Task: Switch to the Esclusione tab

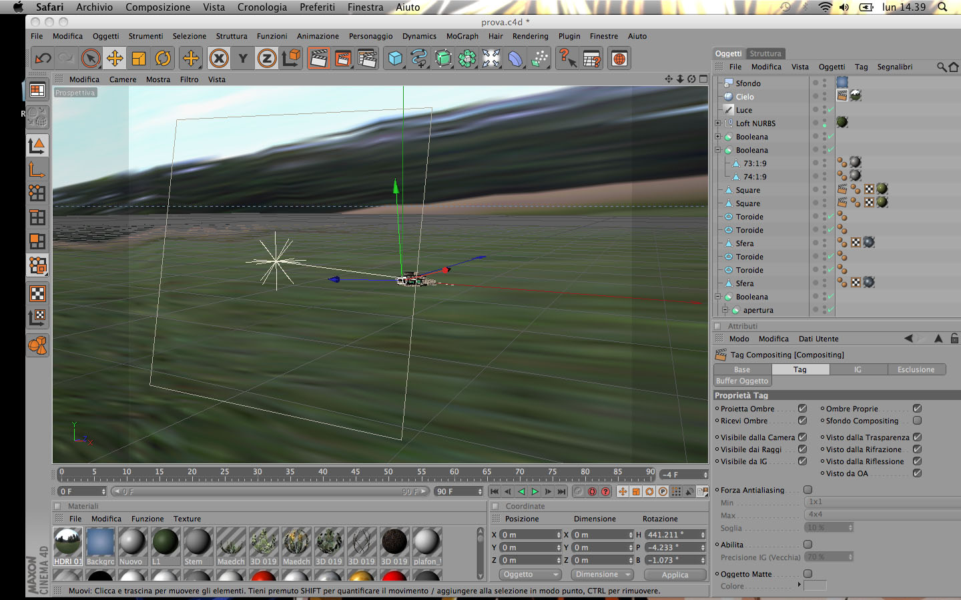Action: pyautogui.click(x=916, y=369)
